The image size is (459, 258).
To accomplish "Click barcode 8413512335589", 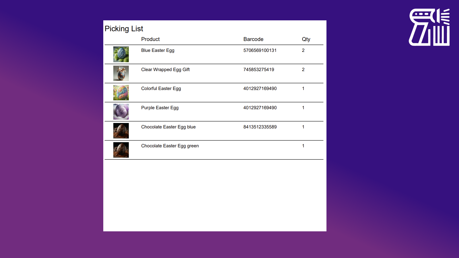I will tap(260, 127).
